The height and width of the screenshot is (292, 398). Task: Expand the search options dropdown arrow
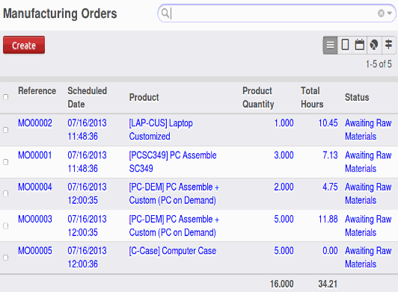pos(390,13)
